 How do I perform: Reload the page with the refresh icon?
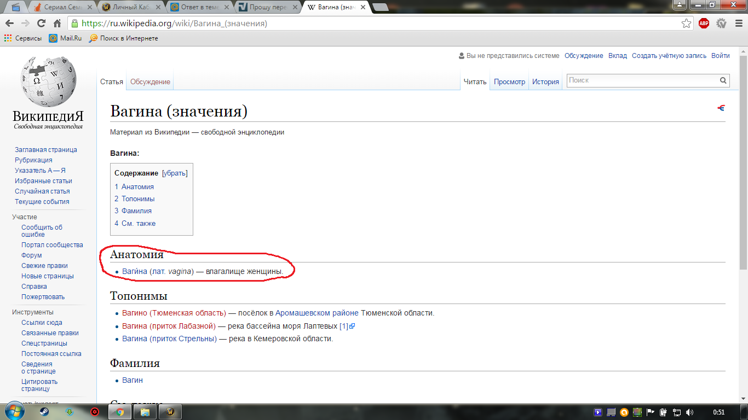click(x=41, y=24)
